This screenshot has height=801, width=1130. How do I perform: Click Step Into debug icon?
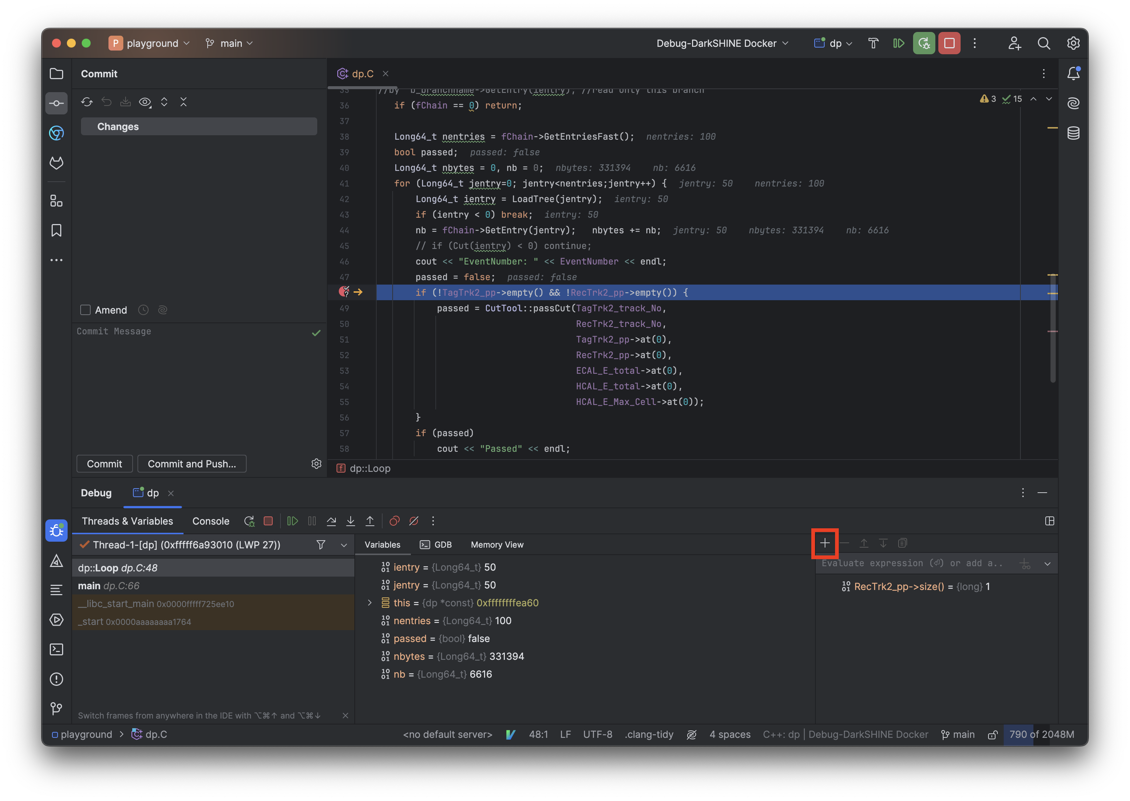[351, 521]
